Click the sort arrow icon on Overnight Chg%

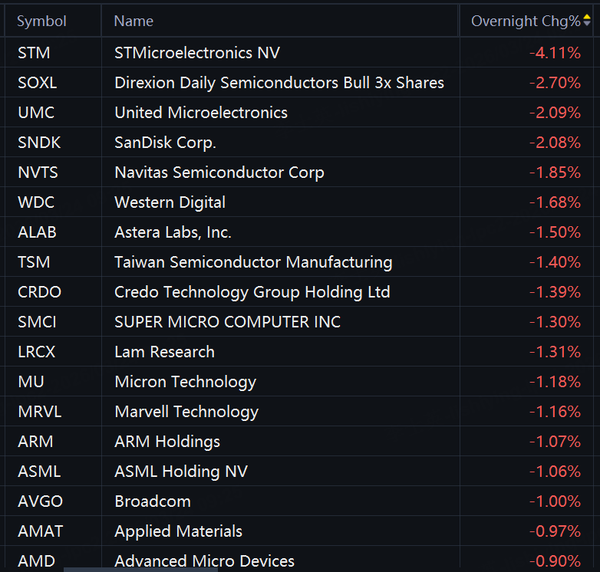587,21
